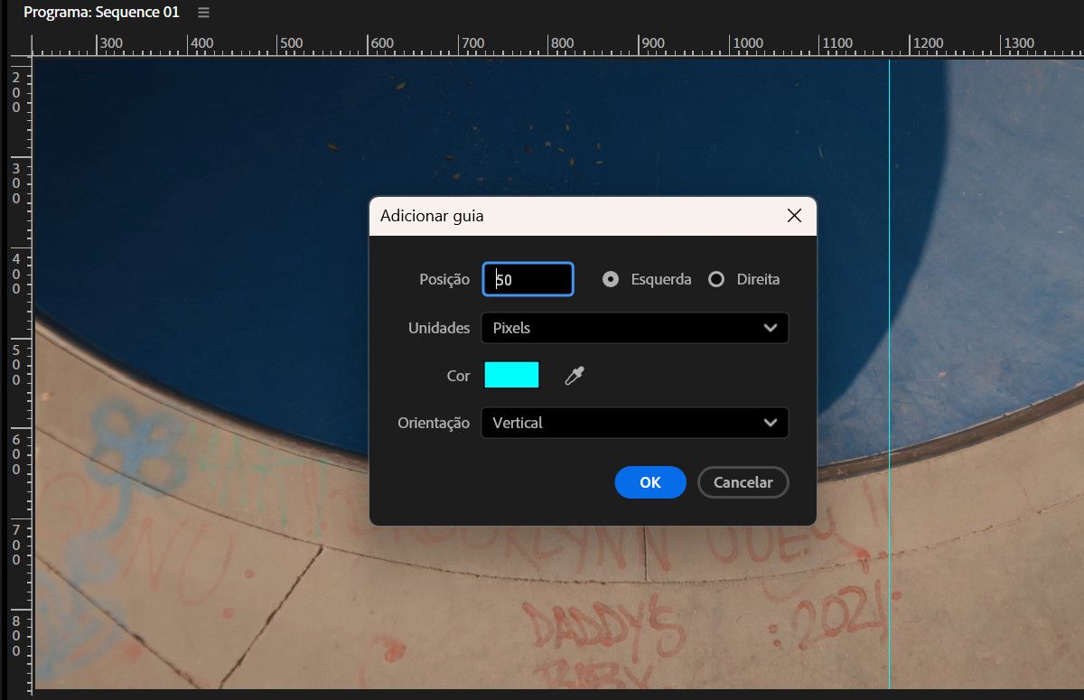Click the vertical cyan guide line
The height and width of the screenshot is (700, 1084).
pos(889,375)
